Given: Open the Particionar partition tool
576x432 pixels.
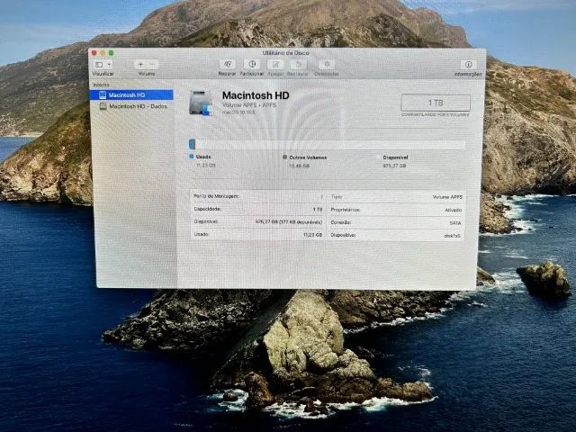Looking at the screenshot, I should point(252,64).
